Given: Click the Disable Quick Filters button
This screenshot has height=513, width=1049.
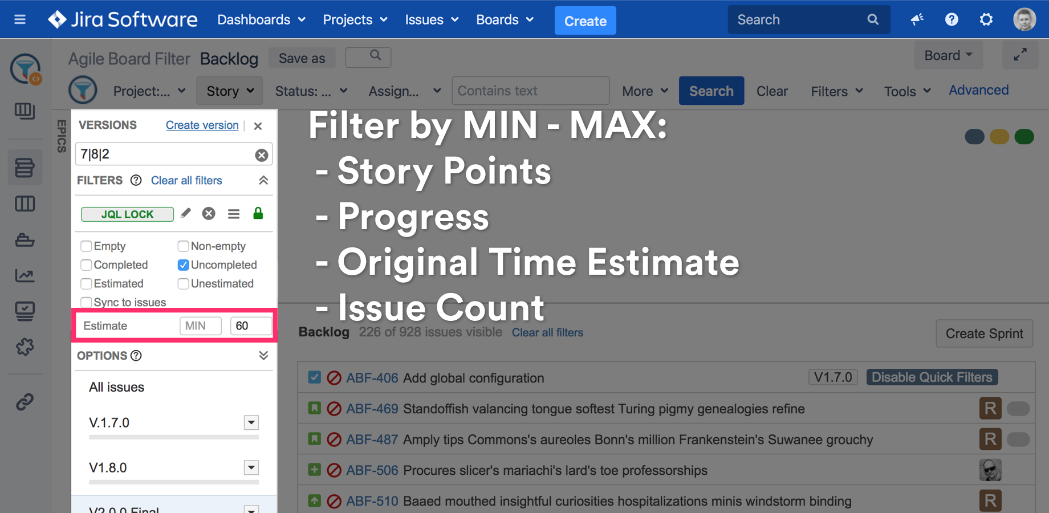Looking at the screenshot, I should pos(932,377).
